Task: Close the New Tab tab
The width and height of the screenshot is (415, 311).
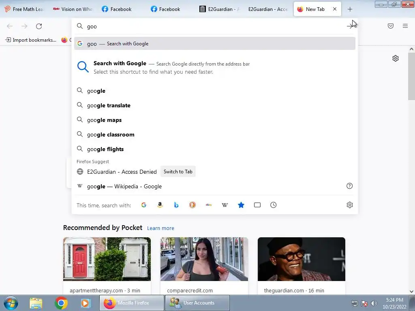Action: click(x=335, y=9)
